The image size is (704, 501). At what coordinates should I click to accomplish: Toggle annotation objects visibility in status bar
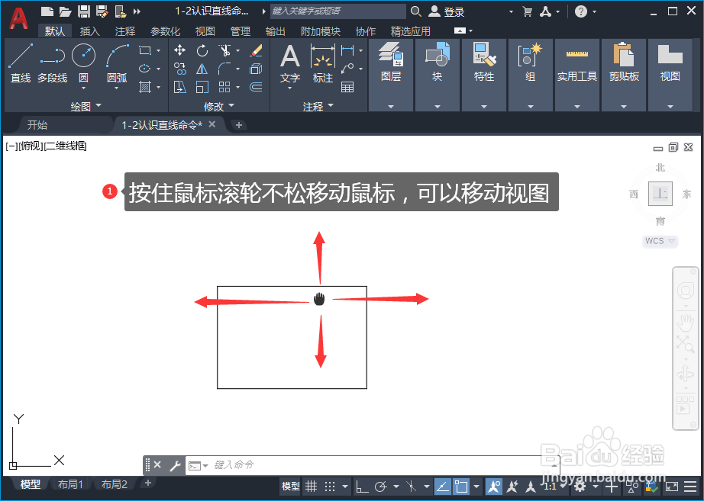pos(494,487)
